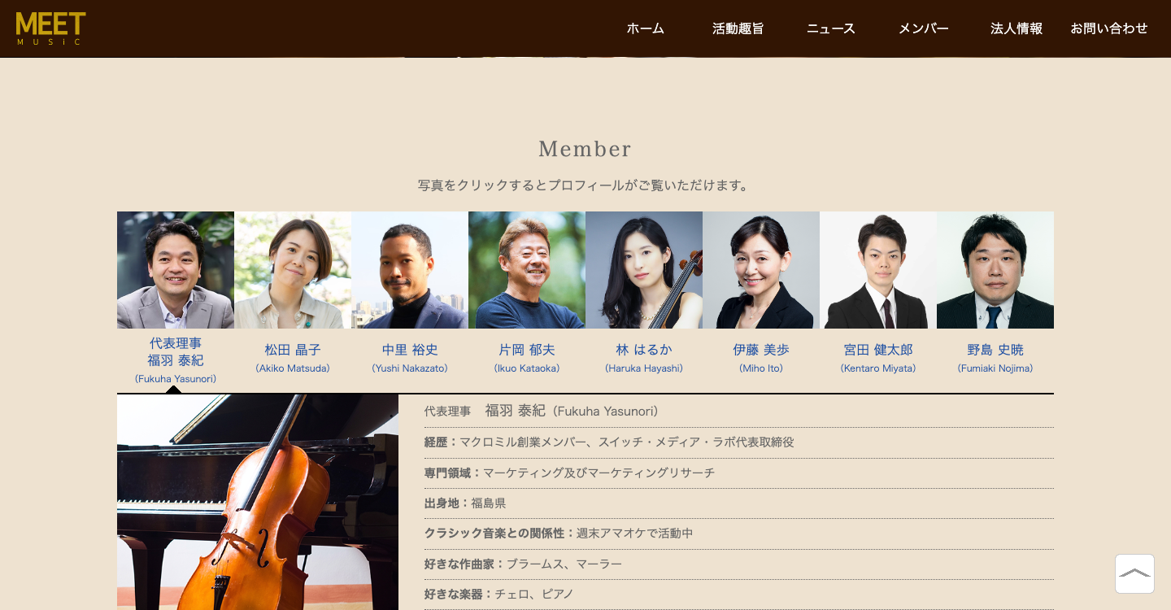Open the お問い合わせ contact page

[x=1109, y=28]
